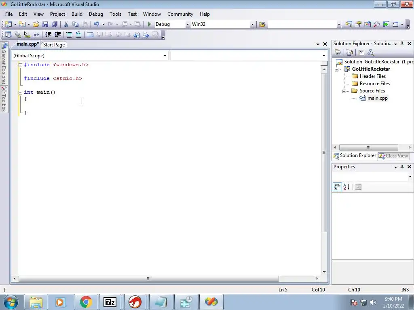
Task: Click Show All Files icon in Solution Explorer
Action: [350, 52]
